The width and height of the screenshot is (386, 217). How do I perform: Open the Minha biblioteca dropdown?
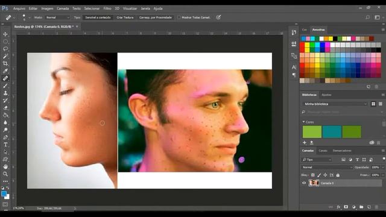point(335,104)
